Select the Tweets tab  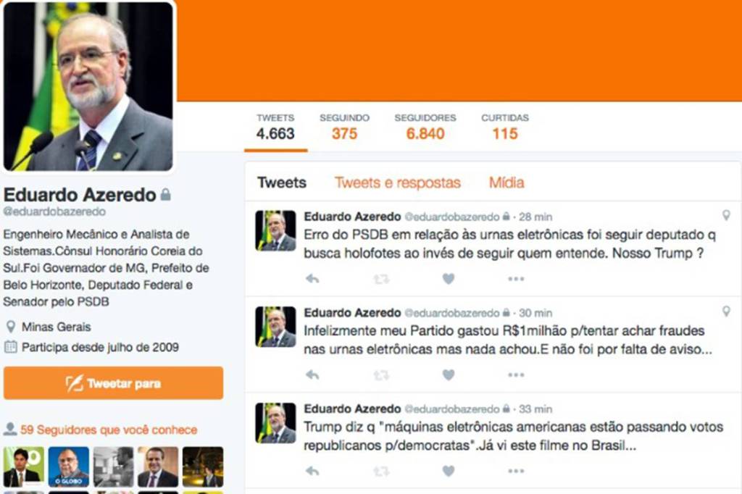point(282,183)
